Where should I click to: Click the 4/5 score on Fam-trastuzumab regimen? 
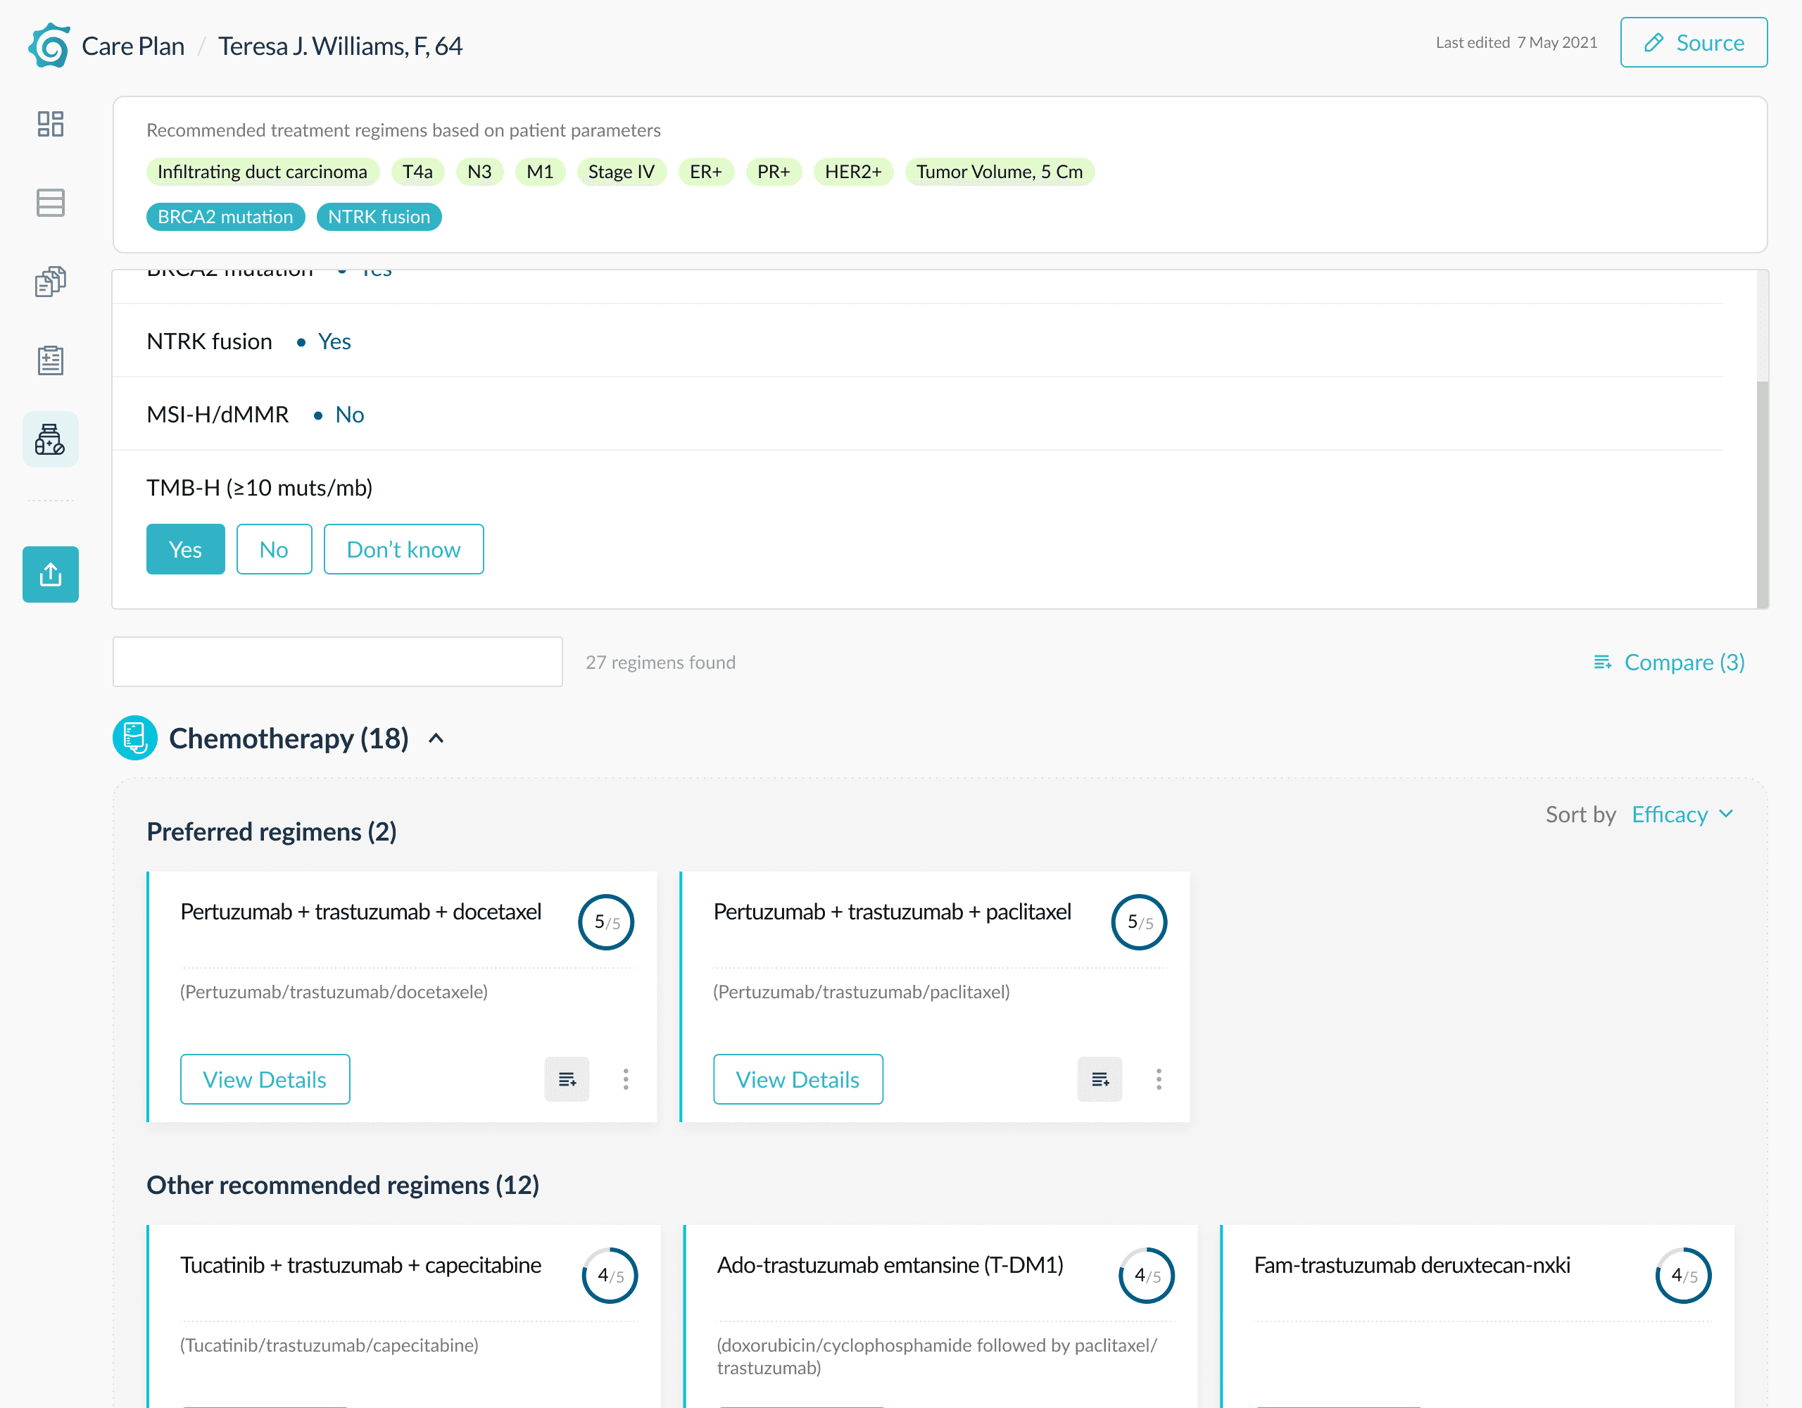tap(1683, 1275)
